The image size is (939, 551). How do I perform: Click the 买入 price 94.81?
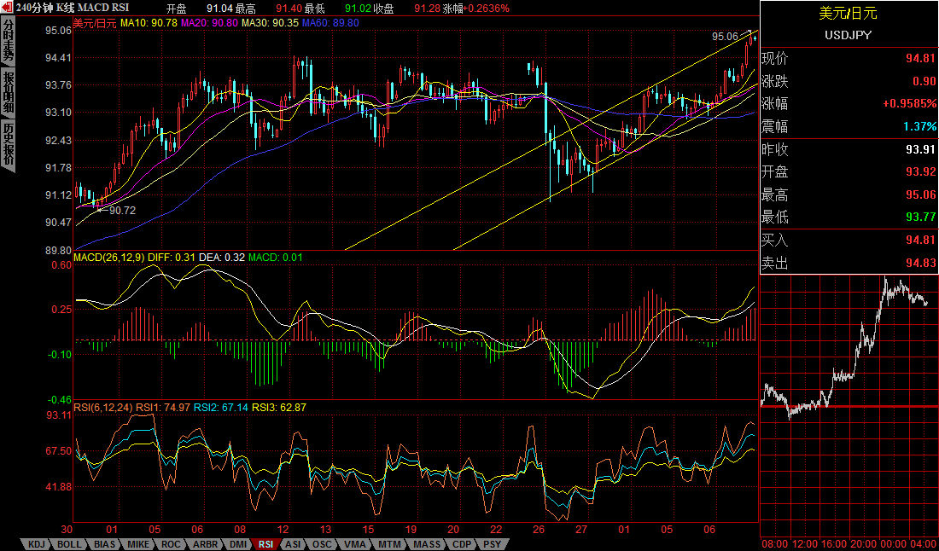[x=921, y=241]
